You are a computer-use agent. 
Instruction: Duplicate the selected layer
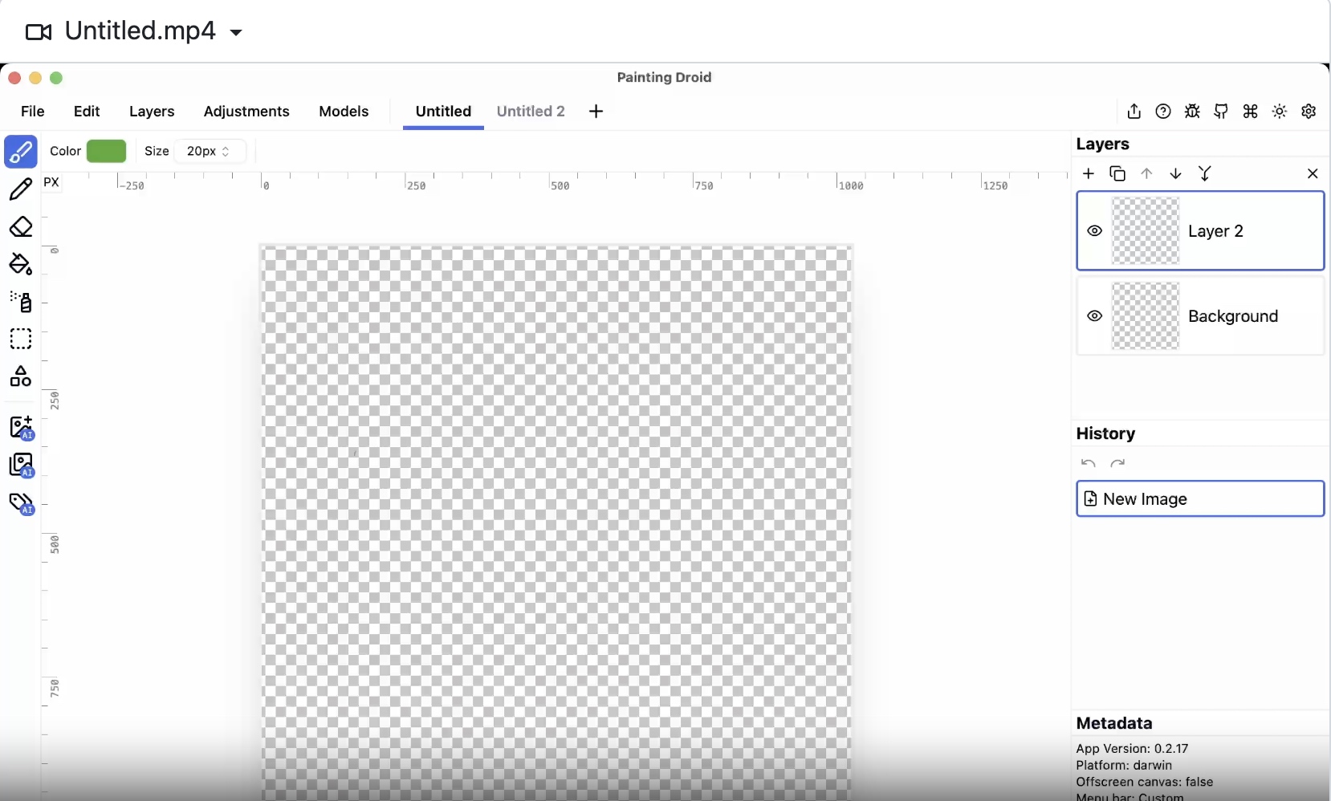[x=1117, y=173]
